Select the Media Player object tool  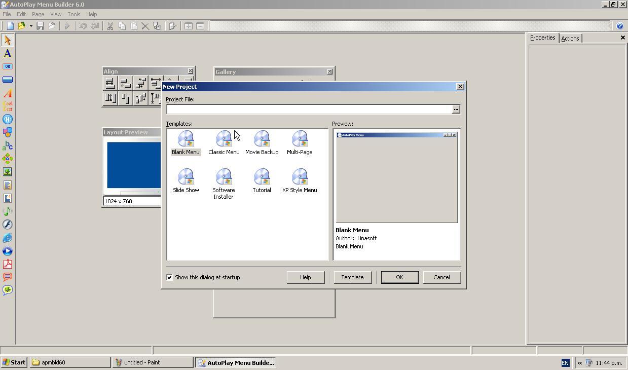[7, 251]
